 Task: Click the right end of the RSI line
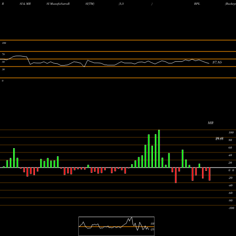coord(209,63)
